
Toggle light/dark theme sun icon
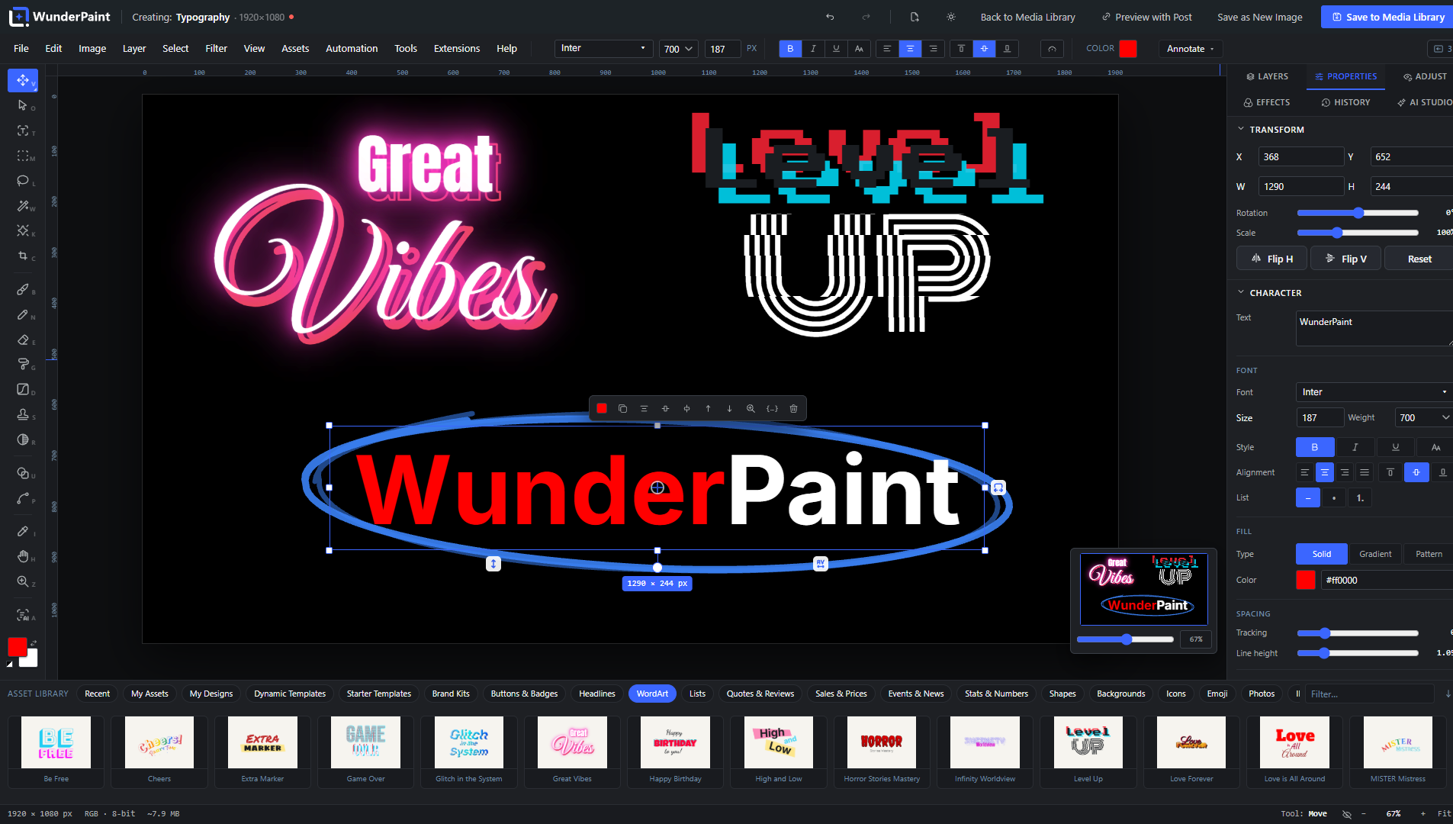[x=951, y=17]
